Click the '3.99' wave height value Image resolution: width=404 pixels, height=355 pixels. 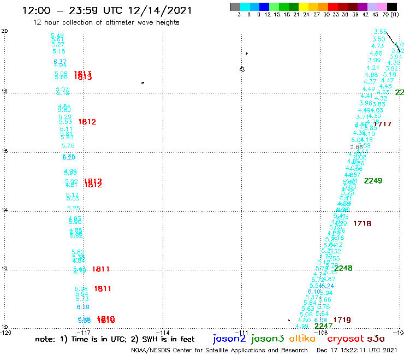tap(374, 60)
